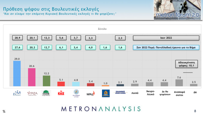Screen dimensions: 203x114
Task: Click the blue bar labeled 29.0
Action: (x=17, y=73)
